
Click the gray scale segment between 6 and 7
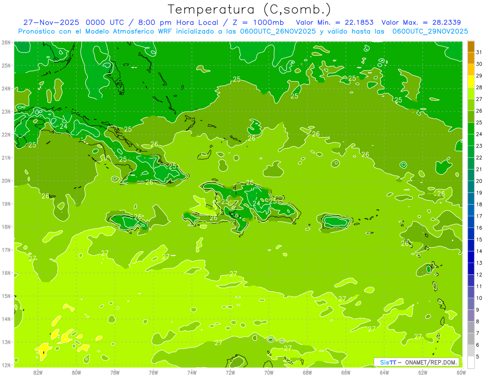tap(471, 339)
